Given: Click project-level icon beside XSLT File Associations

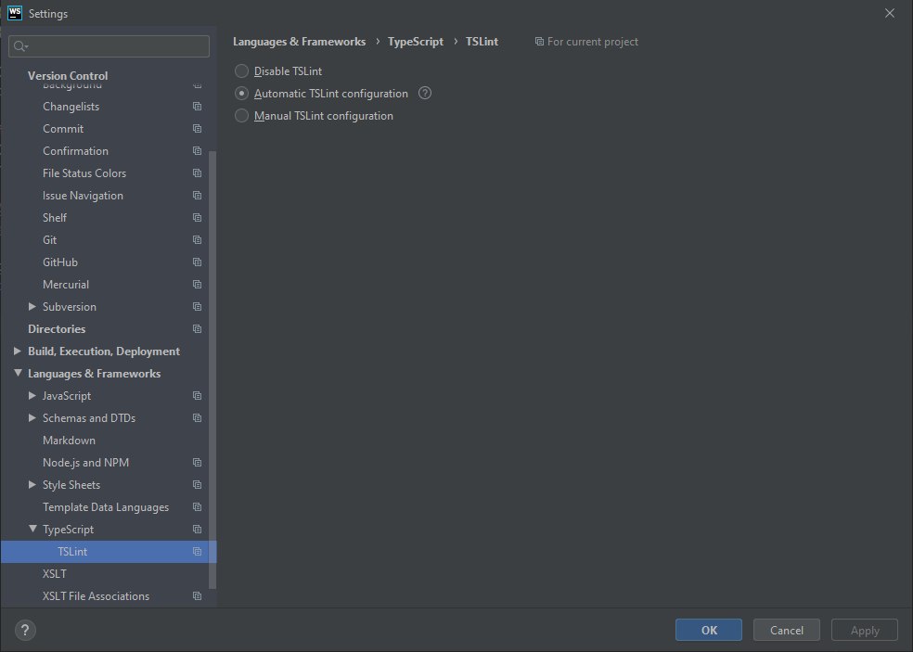Looking at the screenshot, I should (198, 596).
